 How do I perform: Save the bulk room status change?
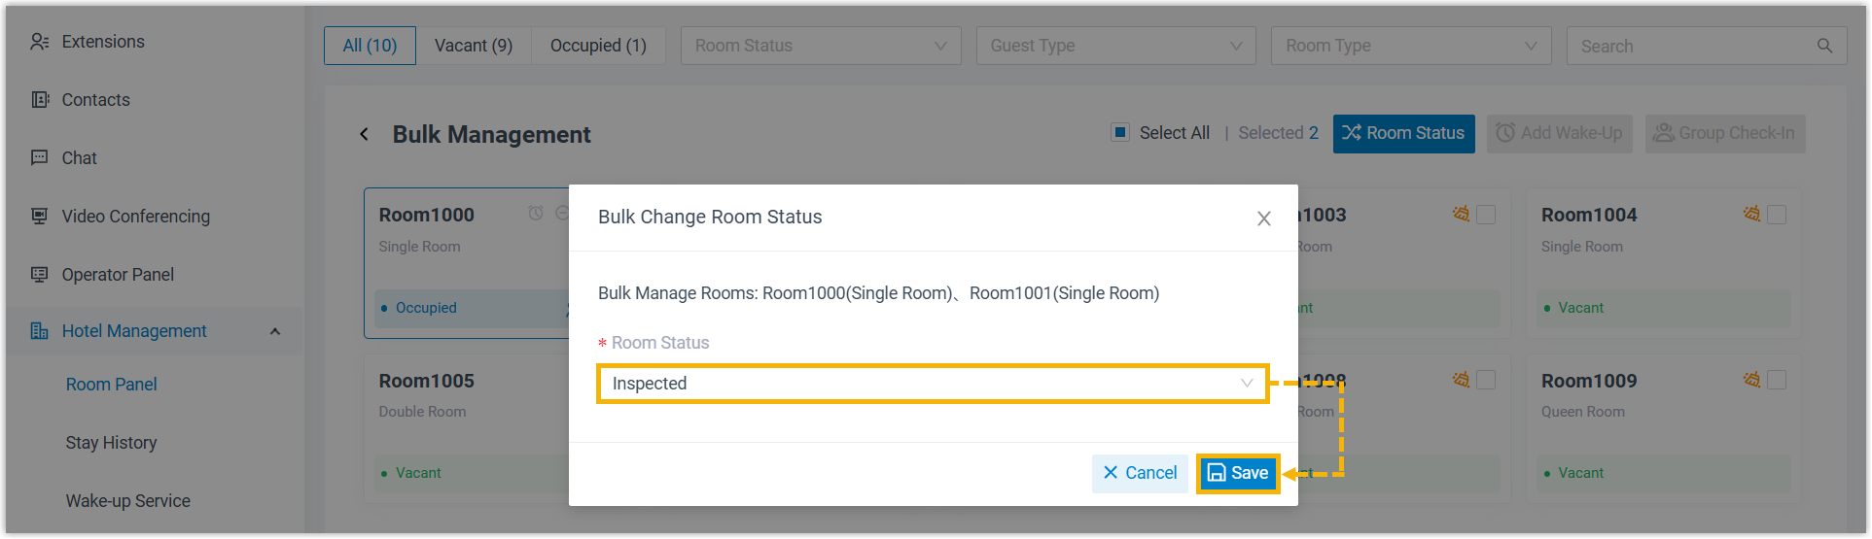(x=1237, y=473)
